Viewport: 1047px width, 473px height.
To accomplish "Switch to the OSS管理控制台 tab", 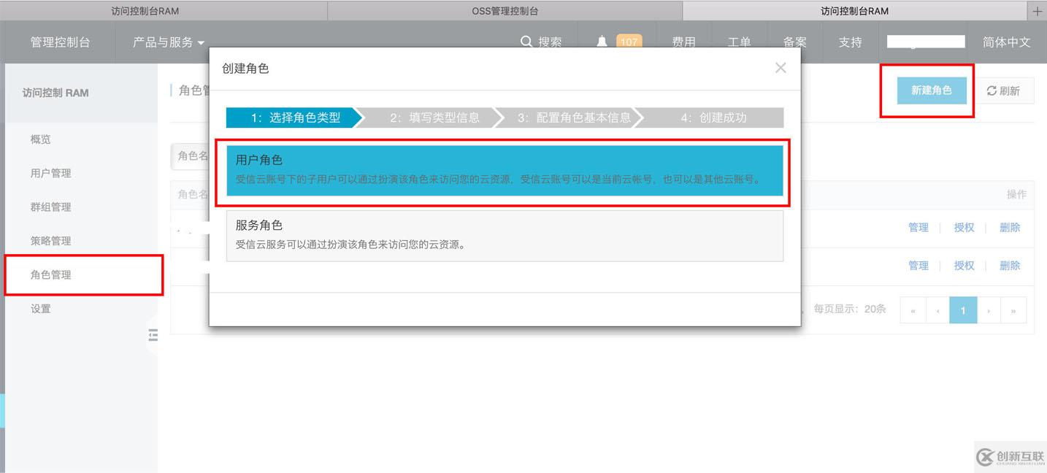I will [x=505, y=10].
